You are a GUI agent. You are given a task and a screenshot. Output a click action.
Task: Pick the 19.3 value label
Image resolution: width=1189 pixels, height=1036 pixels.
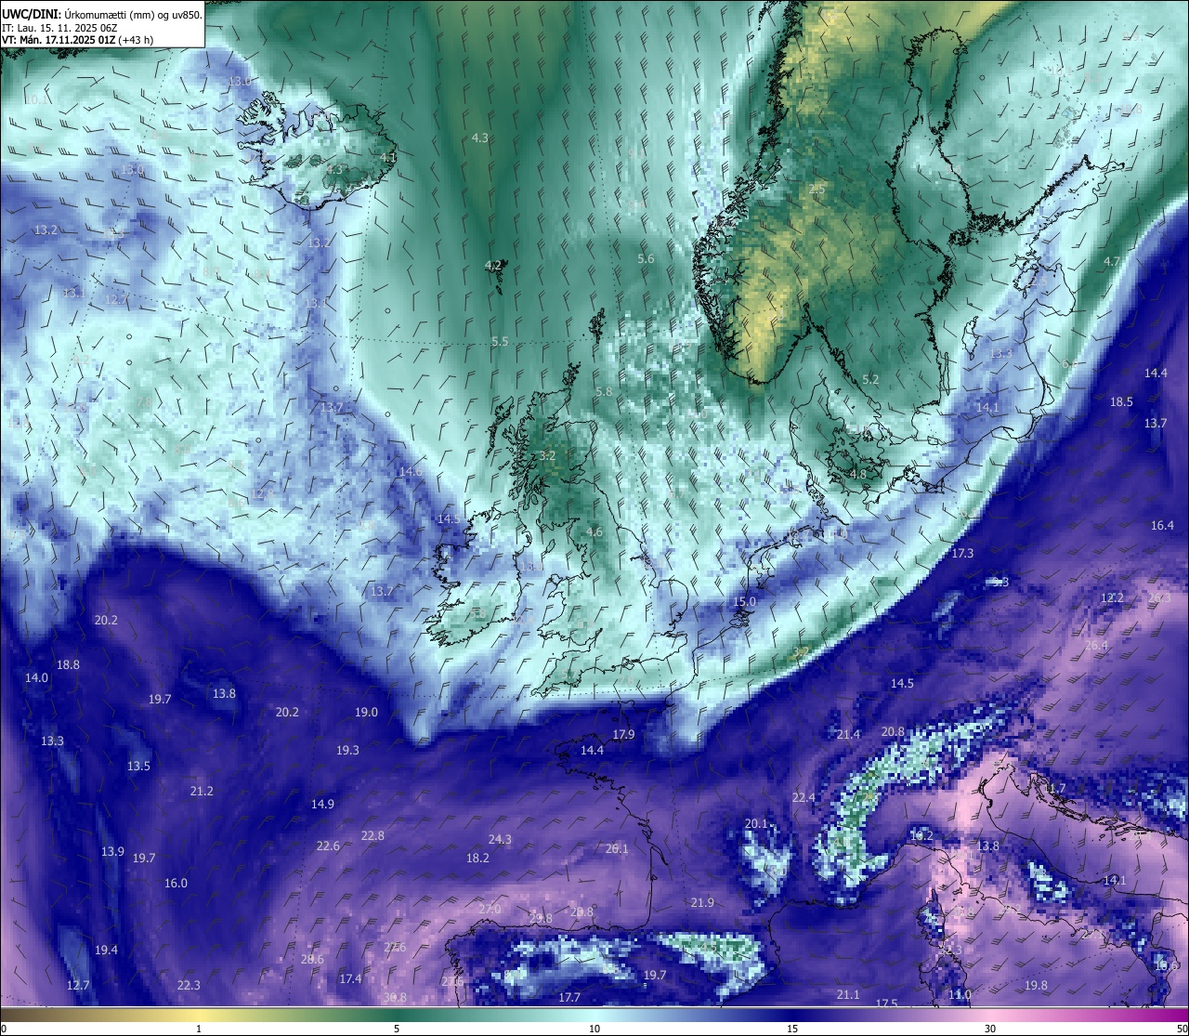pyautogui.click(x=347, y=750)
